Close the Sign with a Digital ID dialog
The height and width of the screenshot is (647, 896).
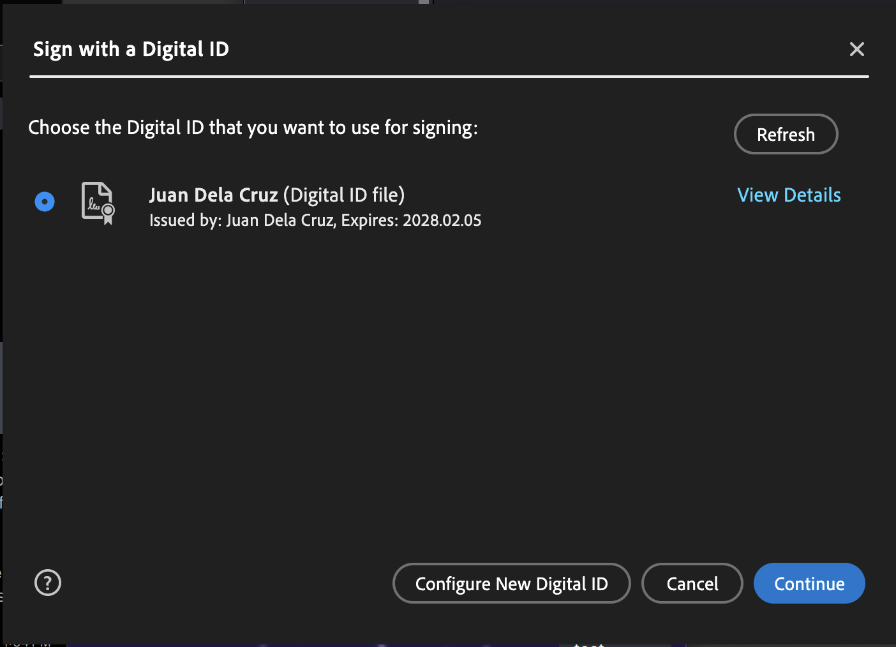click(857, 49)
